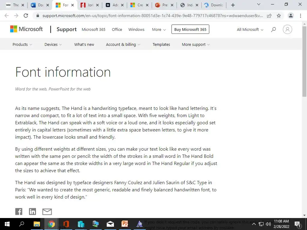Click Chrome icon in taskbar
Screen dimensions: 307x230
[x=52, y=224]
